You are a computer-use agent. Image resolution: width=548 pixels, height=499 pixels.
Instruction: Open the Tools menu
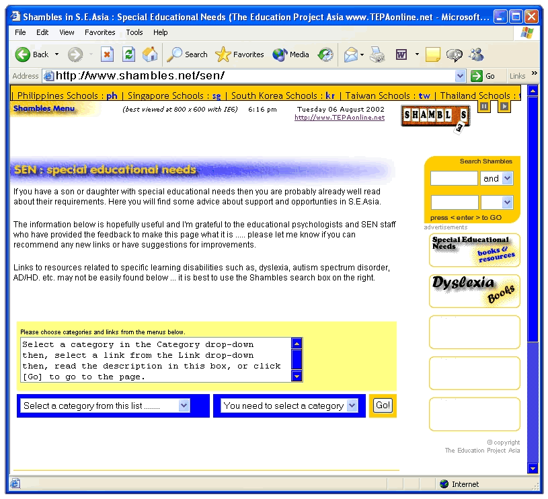pyautogui.click(x=134, y=32)
